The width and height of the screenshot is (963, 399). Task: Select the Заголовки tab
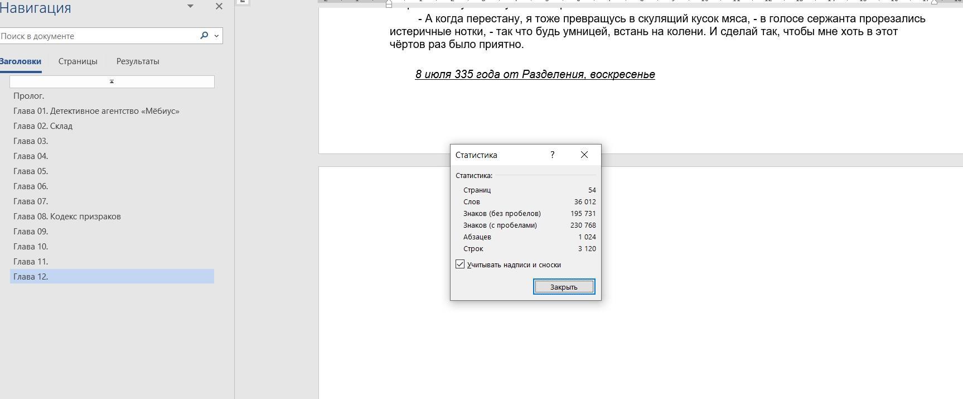(x=21, y=61)
